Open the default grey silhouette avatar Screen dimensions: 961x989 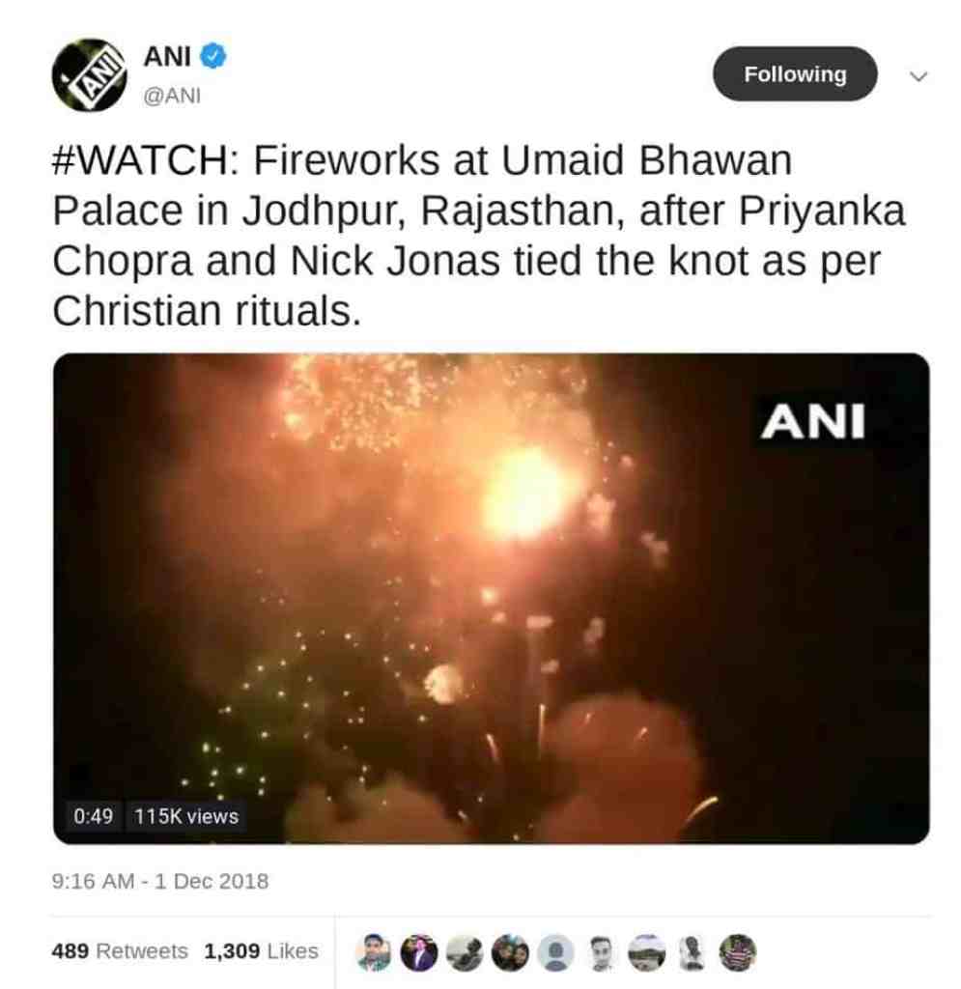[555, 951]
